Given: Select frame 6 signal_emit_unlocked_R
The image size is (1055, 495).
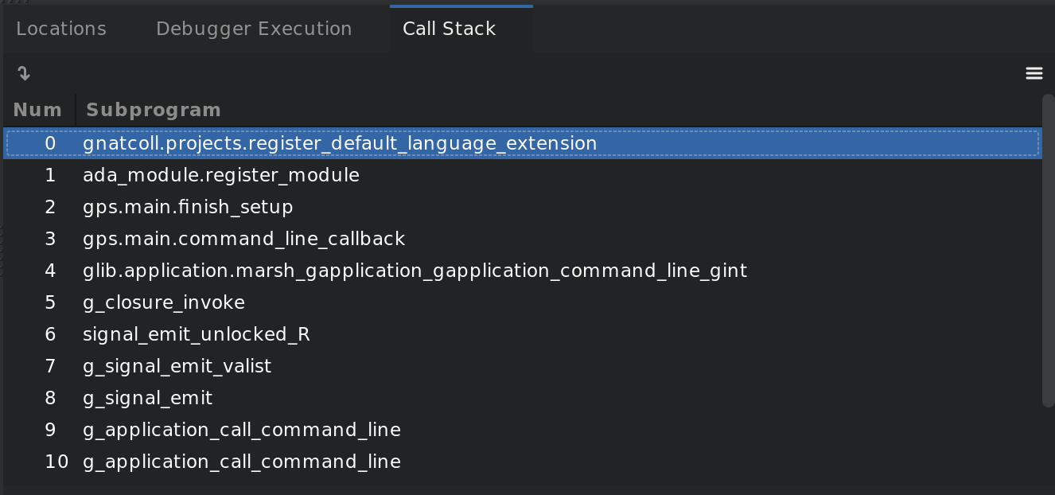Looking at the screenshot, I should pos(522,334).
